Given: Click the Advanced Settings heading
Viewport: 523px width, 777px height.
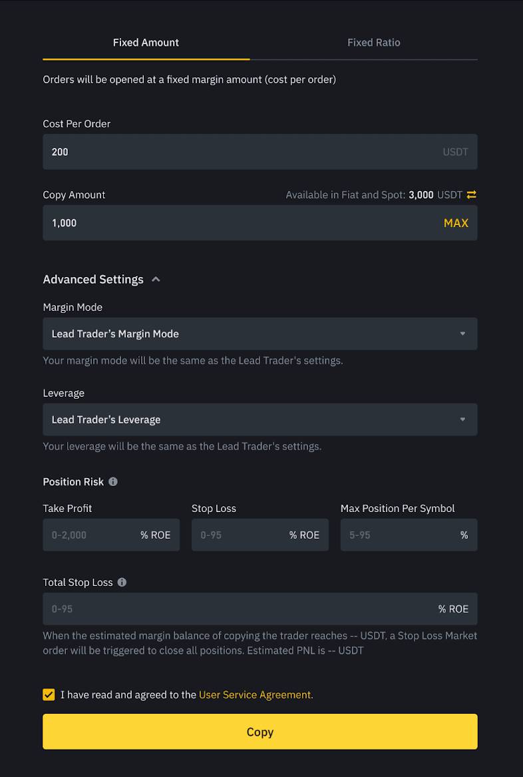Looking at the screenshot, I should coord(93,280).
